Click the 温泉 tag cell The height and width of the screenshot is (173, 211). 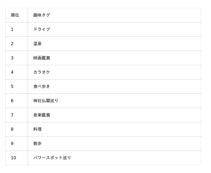tap(37, 44)
